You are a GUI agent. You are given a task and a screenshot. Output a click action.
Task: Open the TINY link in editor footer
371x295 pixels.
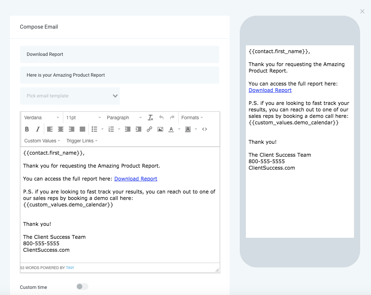point(70,268)
